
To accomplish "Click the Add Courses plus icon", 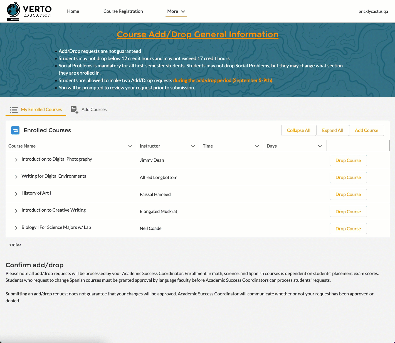I will [x=74, y=110].
